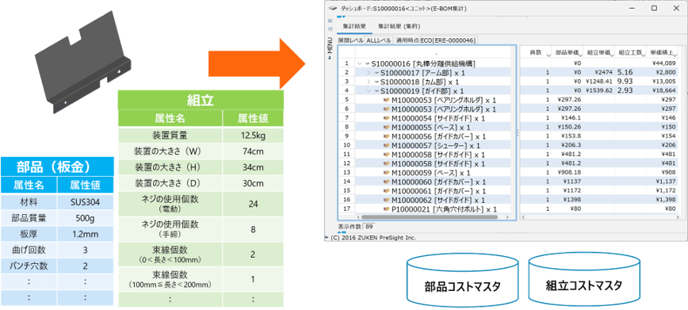Click the ¥146.1 部品単価 cell
The width and height of the screenshot is (688, 310).
(x=567, y=118)
